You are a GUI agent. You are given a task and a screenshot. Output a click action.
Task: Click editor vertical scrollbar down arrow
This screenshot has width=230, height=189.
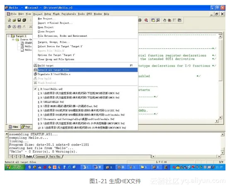[x=220, y=117]
